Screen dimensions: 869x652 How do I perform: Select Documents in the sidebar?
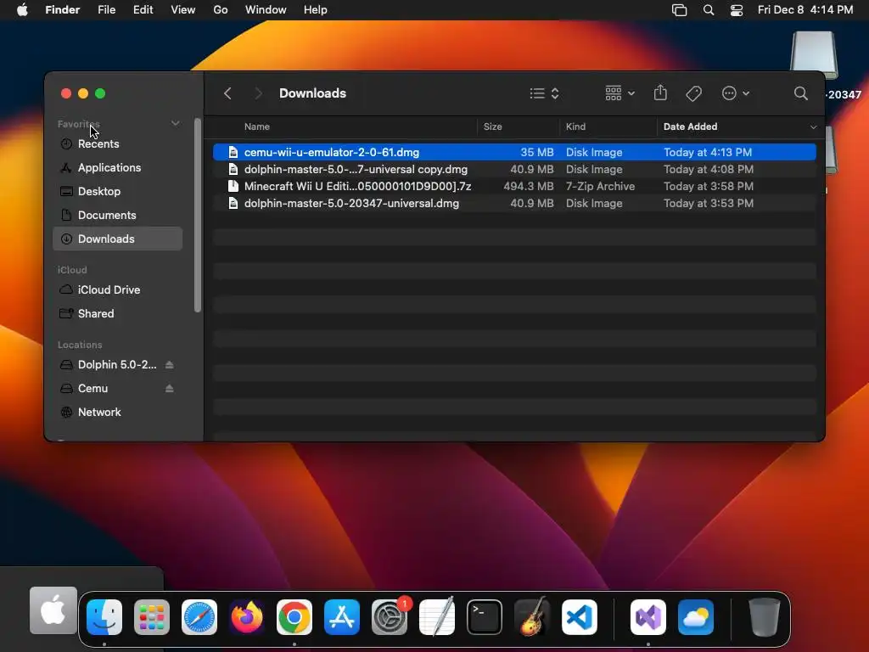pos(117,215)
